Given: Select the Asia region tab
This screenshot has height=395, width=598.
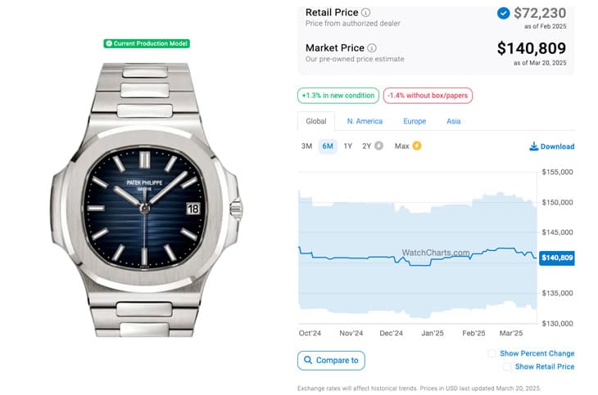Looking at the screenshot, I should tap(453, 121).
